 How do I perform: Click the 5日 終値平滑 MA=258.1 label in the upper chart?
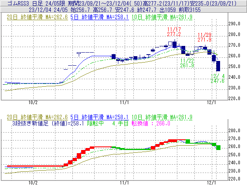point(100,17)
